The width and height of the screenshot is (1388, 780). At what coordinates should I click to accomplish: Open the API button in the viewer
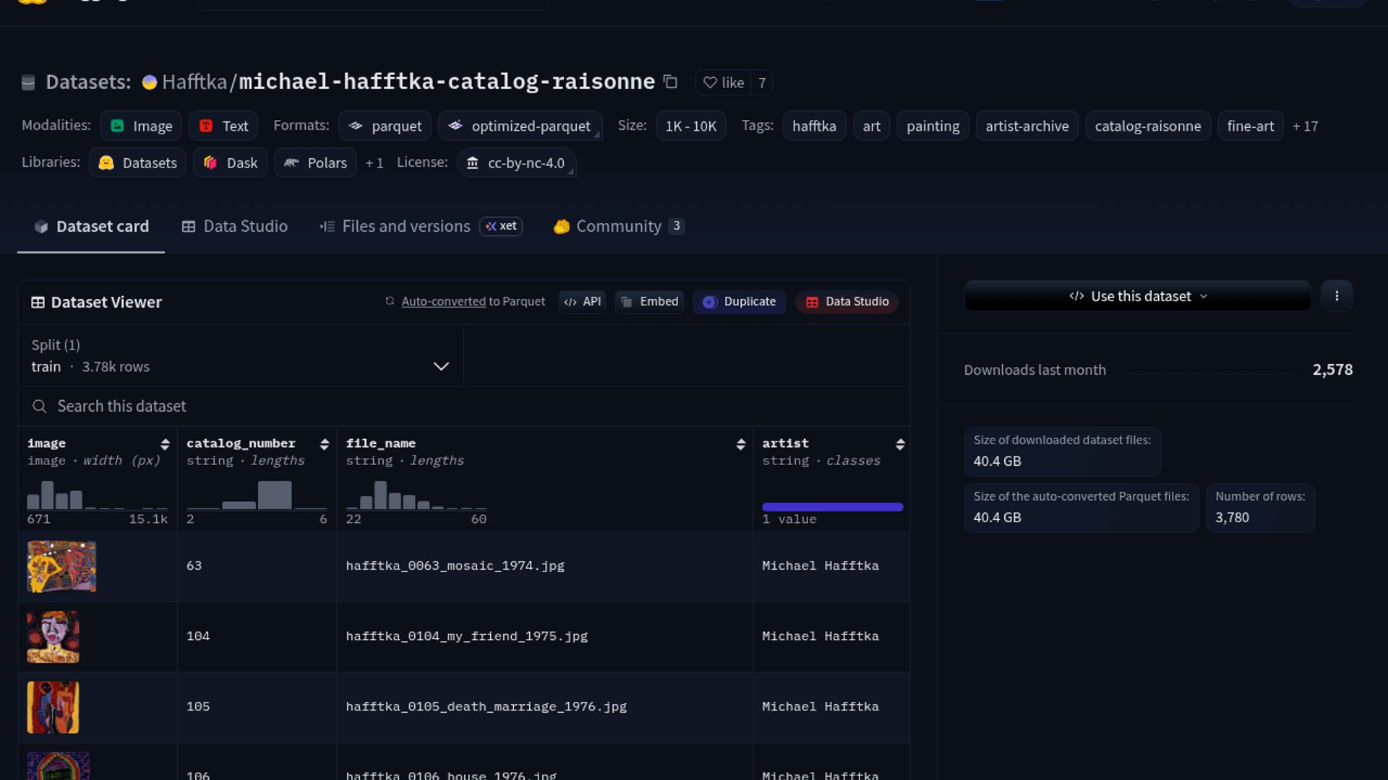[582, 302]
